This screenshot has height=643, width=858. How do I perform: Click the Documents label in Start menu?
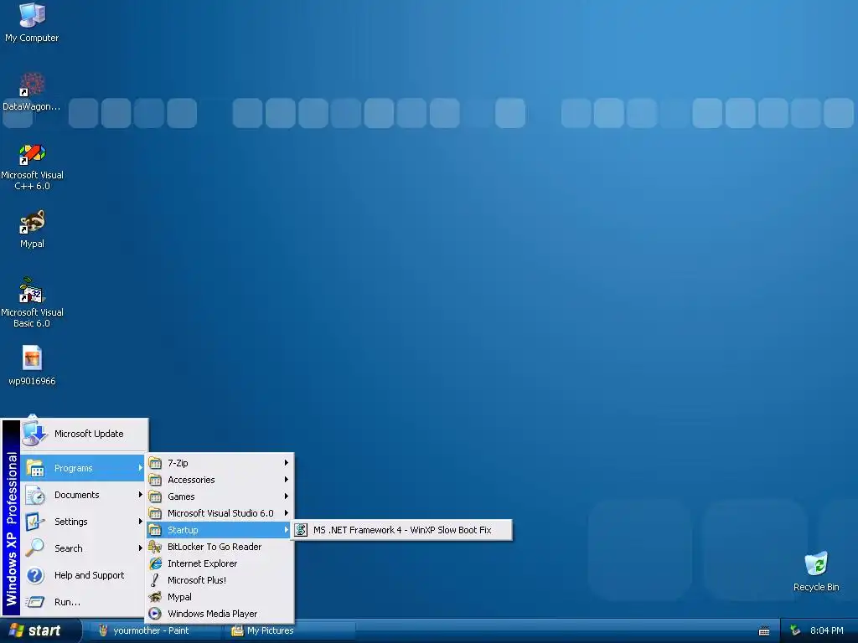click(76, 495)
